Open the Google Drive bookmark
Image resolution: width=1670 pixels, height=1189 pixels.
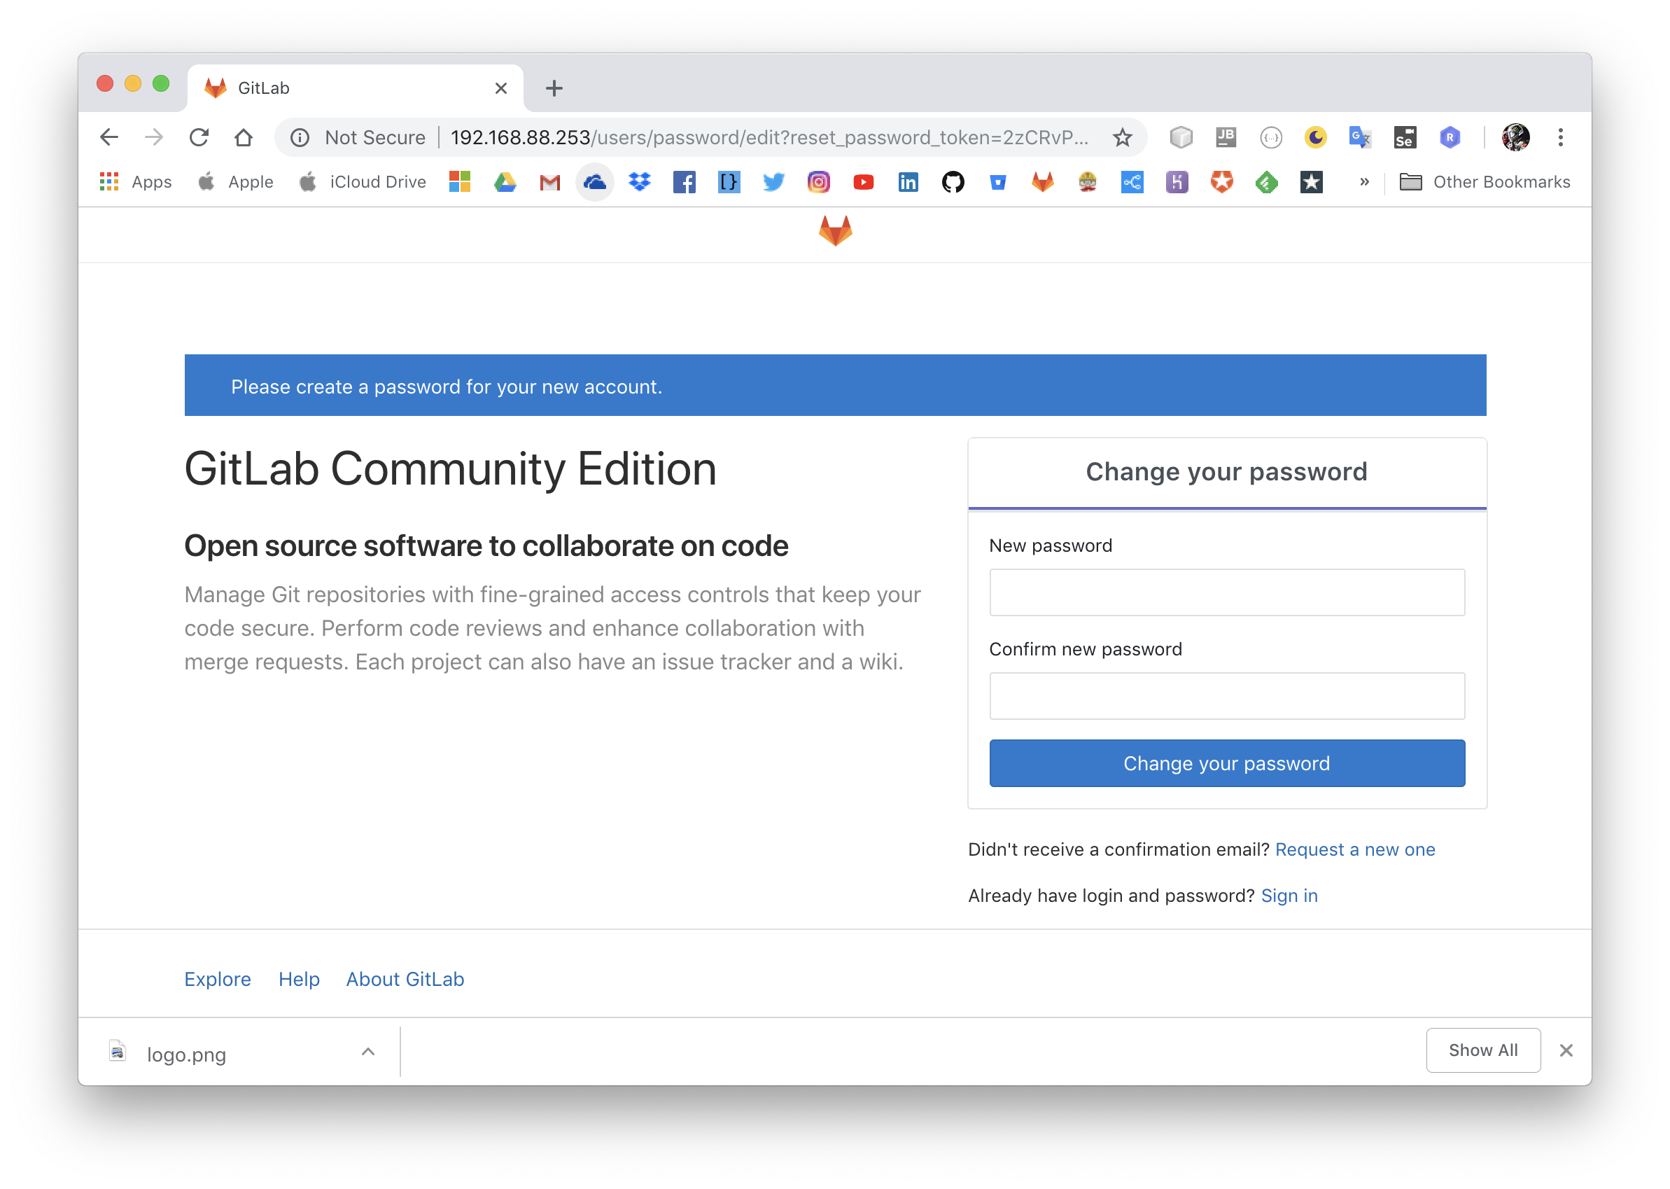pos(505,181)
